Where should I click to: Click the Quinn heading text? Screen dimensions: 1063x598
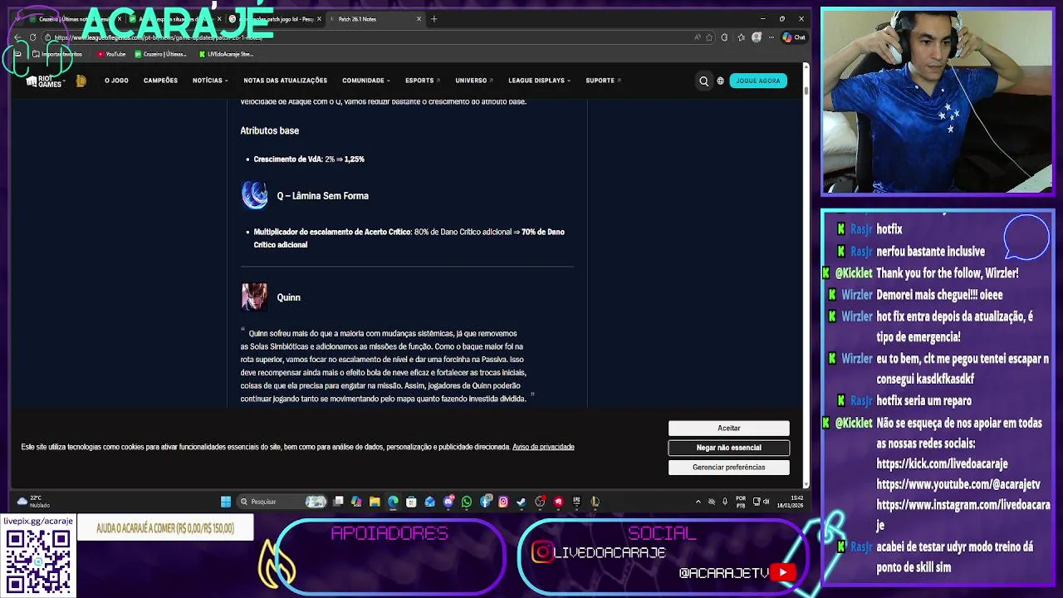point(288,297)
